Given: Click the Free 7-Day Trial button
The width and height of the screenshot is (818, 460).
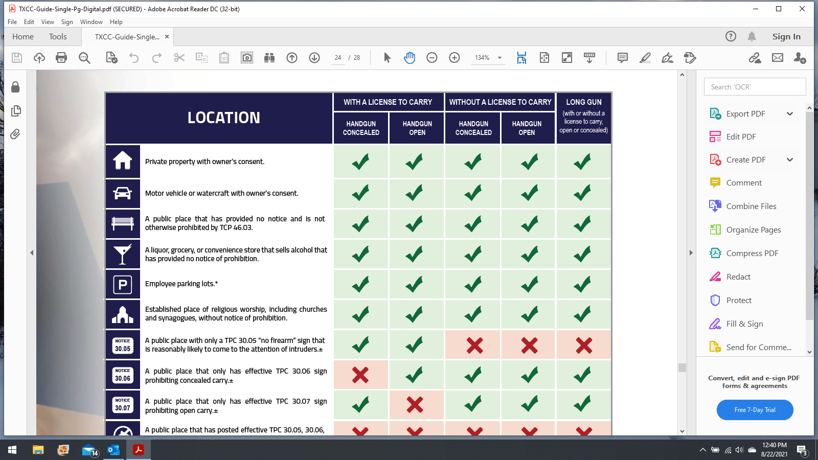Looking at the screenshot, I should pos(755,410).
